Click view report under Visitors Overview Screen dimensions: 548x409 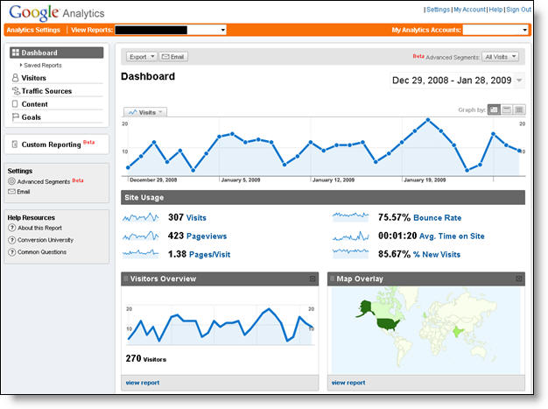143,383
